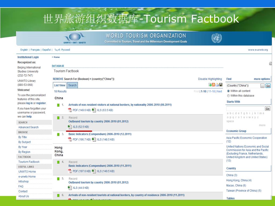Browse By Title in sidebar

click(x=23, y=137)
